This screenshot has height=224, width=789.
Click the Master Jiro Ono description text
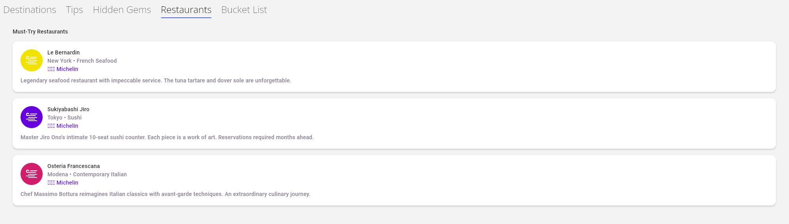[x=167, y=137]
